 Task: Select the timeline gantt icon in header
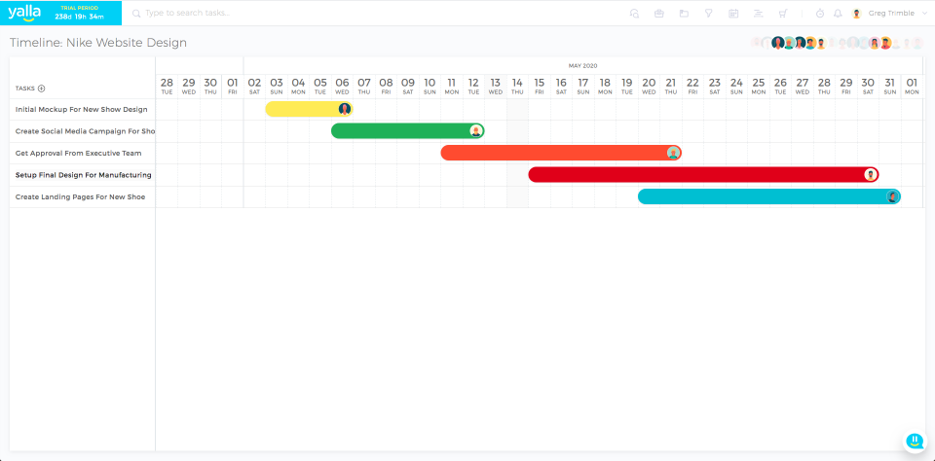pos(758,13)
